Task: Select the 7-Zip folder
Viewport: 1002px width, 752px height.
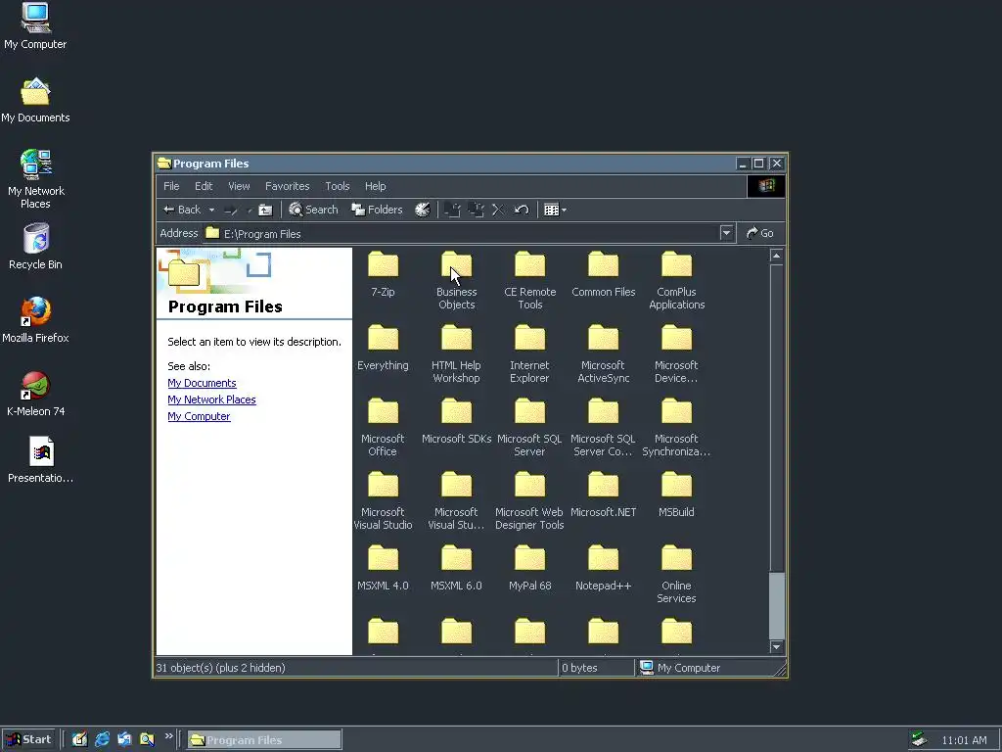Action: pos(383,274)
